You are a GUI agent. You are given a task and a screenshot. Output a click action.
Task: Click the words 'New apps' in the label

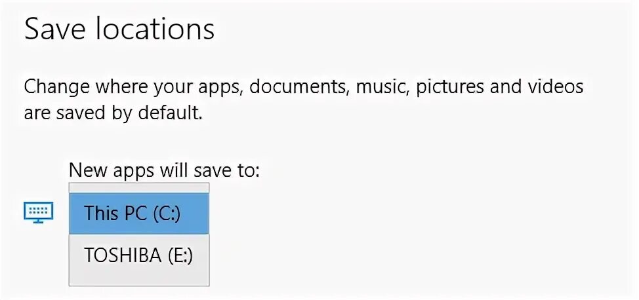[x=110, y=170]
